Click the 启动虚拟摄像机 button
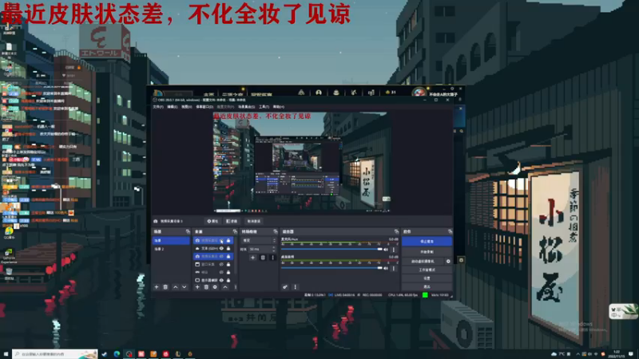Screen dimensions: 639x359 (423, 262)
